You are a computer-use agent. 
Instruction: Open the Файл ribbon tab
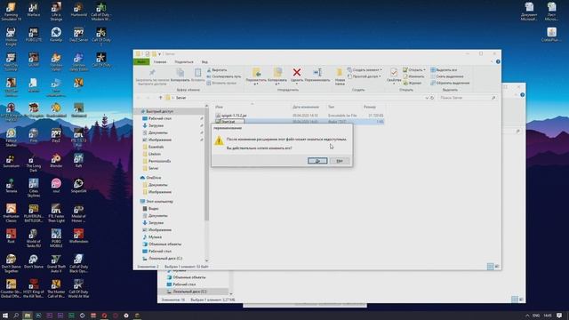click(x=141, y=61)
